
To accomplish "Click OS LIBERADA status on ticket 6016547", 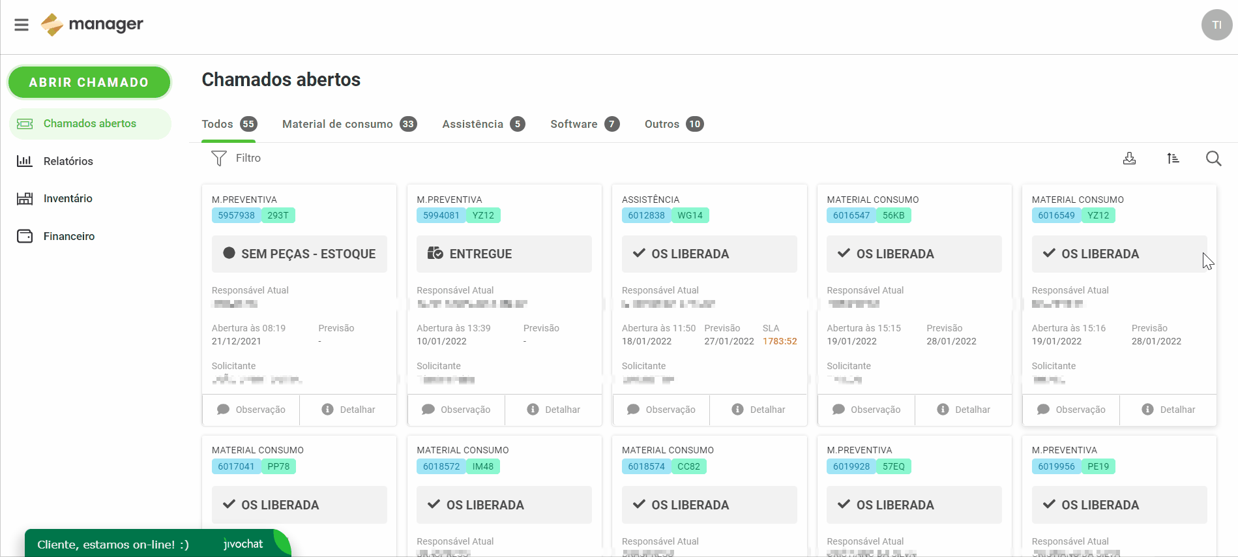I will click(914, 254).
